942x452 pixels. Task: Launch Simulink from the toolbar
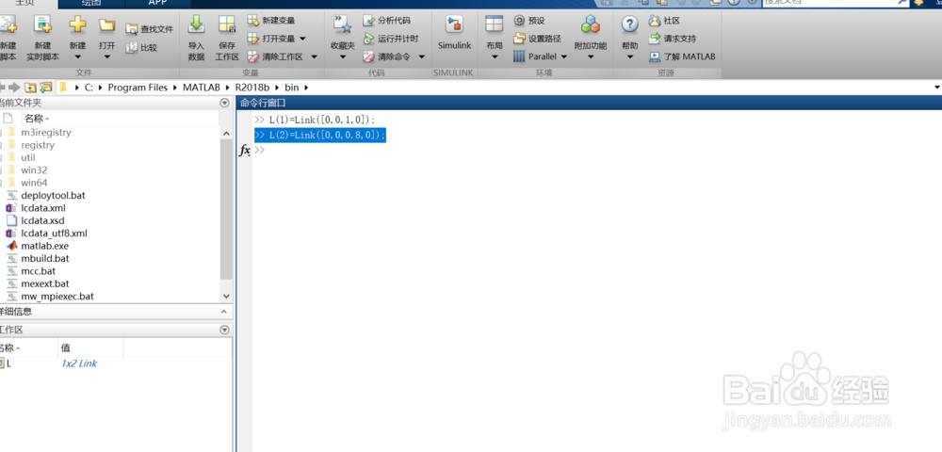tap(454, 33)
